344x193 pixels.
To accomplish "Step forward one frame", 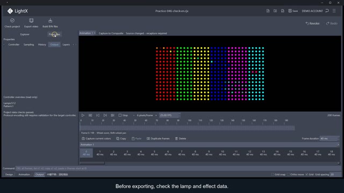I will pyautogui.click(x=105, y=115).
